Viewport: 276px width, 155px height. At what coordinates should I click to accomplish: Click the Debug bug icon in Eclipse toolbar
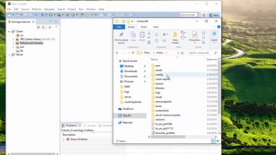click(43, 15)
